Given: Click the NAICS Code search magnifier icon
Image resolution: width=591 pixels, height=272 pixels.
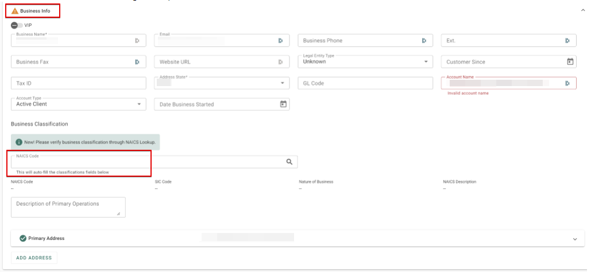Looking at the screenshot, I should [289, 162].
